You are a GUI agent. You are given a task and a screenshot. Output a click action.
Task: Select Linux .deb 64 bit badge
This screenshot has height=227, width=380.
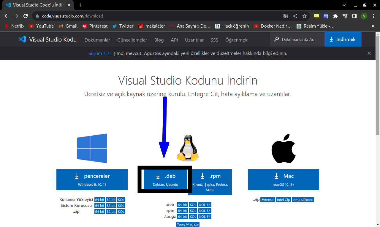pyautogui.click(x=182, y=205)
